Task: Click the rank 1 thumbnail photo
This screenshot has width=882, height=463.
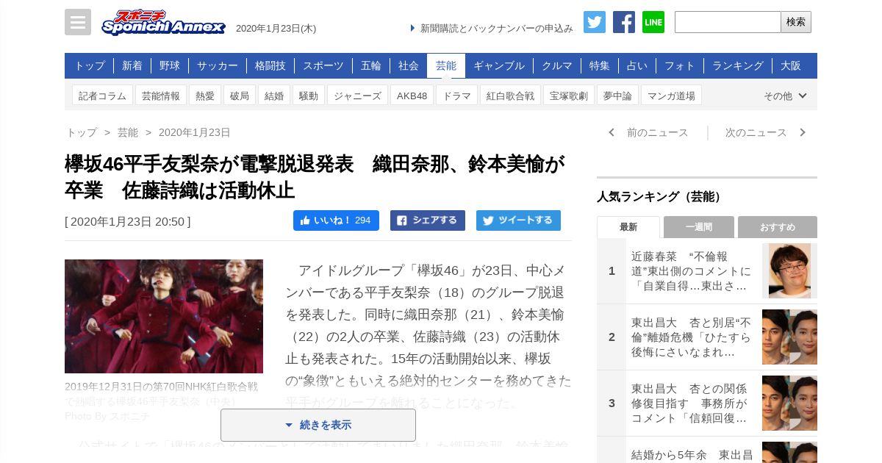Action: [789, 270]
